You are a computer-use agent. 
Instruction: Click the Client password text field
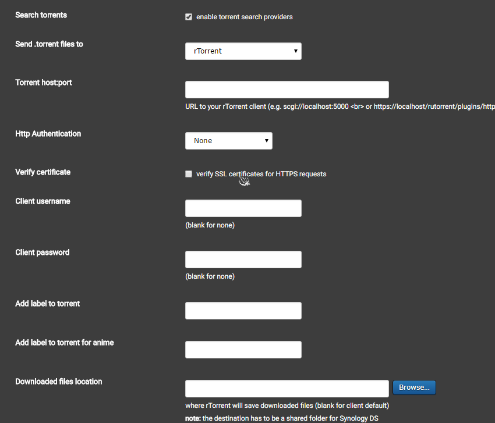(x=243, y=260)
